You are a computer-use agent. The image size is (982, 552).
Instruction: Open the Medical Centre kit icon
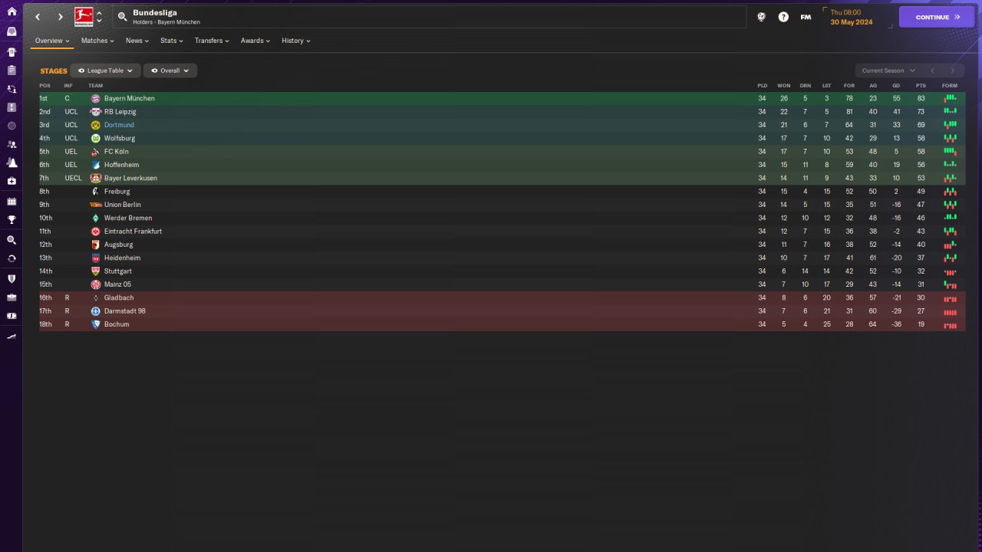coord(12,181)
